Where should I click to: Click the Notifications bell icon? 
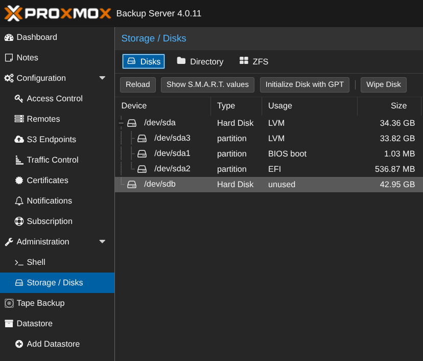tap(19, 201)
